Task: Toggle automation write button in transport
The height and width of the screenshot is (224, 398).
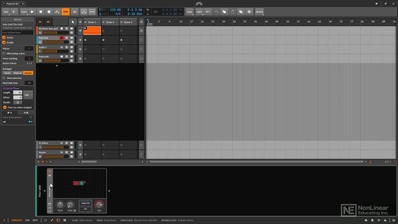Action: pyautogui.click(x=57, y=12)
